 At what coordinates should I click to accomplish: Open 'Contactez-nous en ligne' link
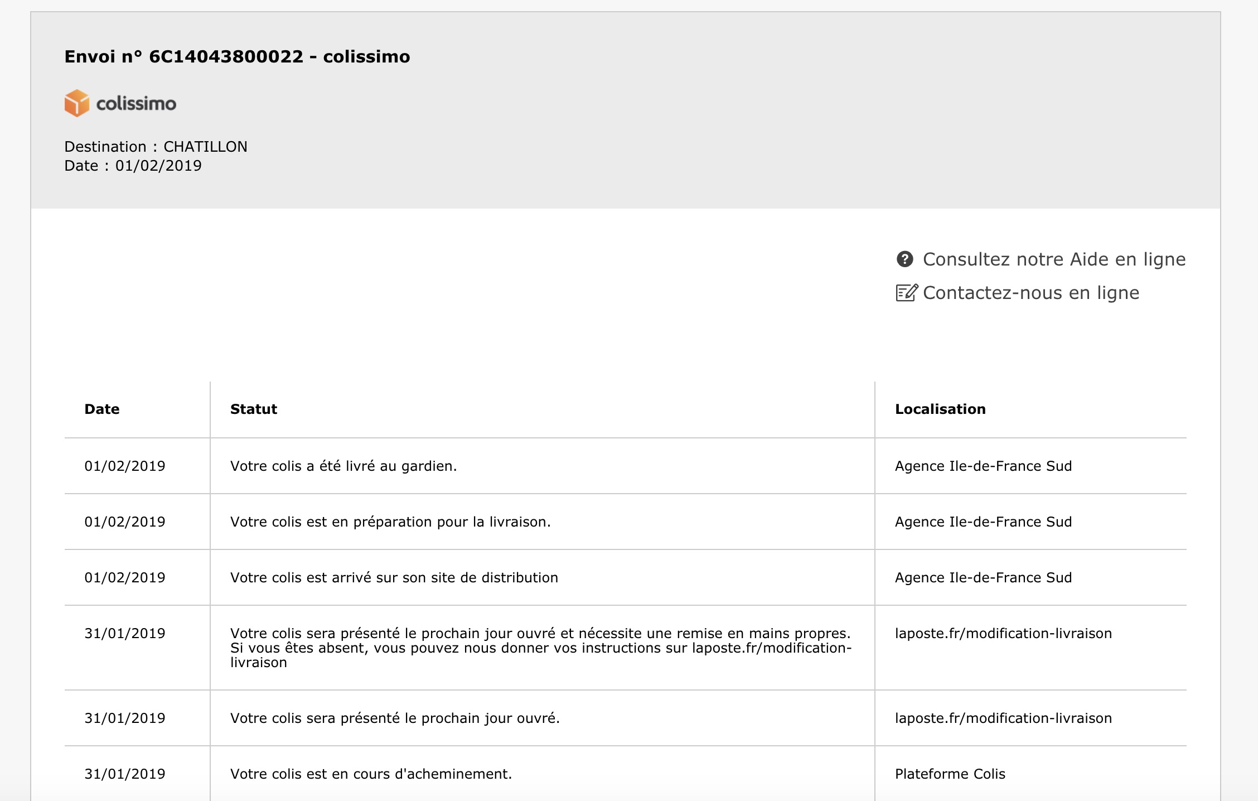[1030, 293]
